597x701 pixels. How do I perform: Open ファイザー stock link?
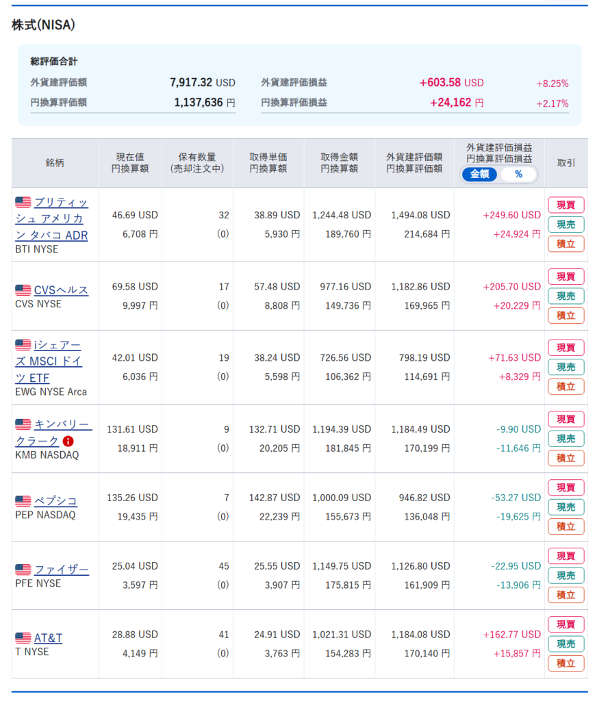tap(62, 570)
